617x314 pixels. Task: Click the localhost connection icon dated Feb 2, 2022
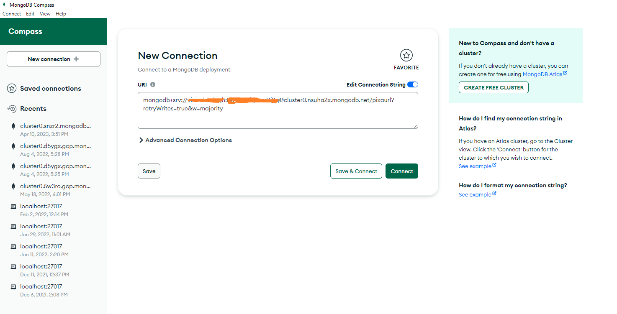(x=13, y=206)
